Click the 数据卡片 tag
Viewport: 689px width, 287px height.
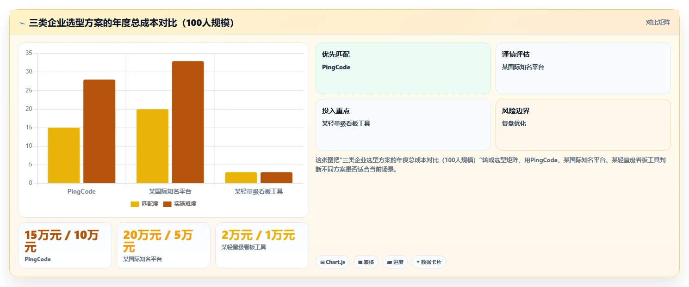[428, 262]
